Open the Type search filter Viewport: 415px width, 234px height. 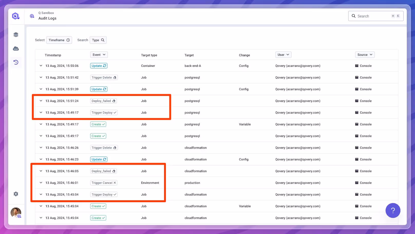click(x=98, y=40)
